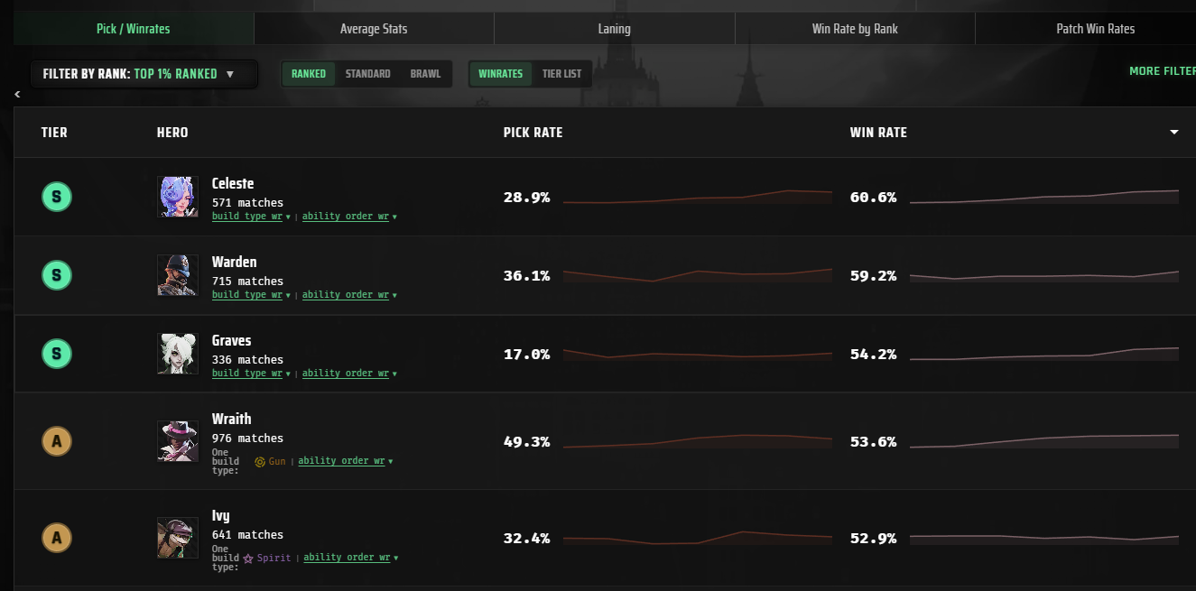The width and height of the screenshot is (1196, 591).
Task: Click the A tier badge for Wraith
Action: (x=57, y=441)
